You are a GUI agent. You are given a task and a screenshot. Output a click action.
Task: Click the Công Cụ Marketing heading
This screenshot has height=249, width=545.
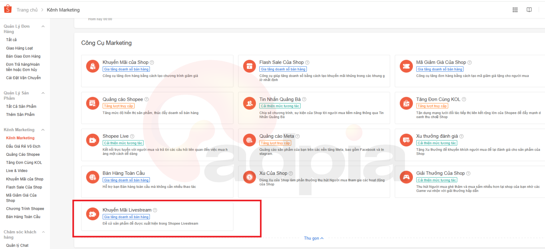[x=106, y=43]
